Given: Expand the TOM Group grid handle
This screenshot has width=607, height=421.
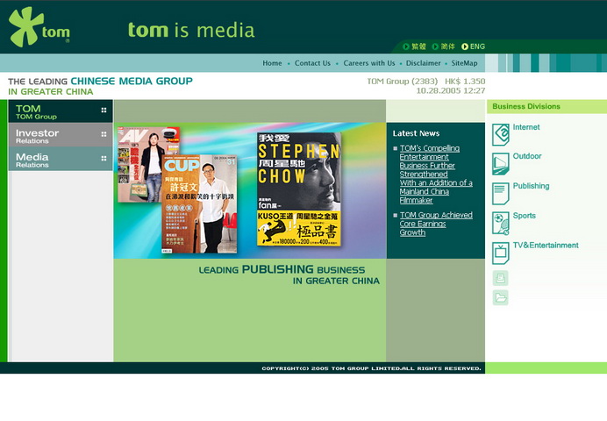Looking at the screenshot, I should [104, 110].
